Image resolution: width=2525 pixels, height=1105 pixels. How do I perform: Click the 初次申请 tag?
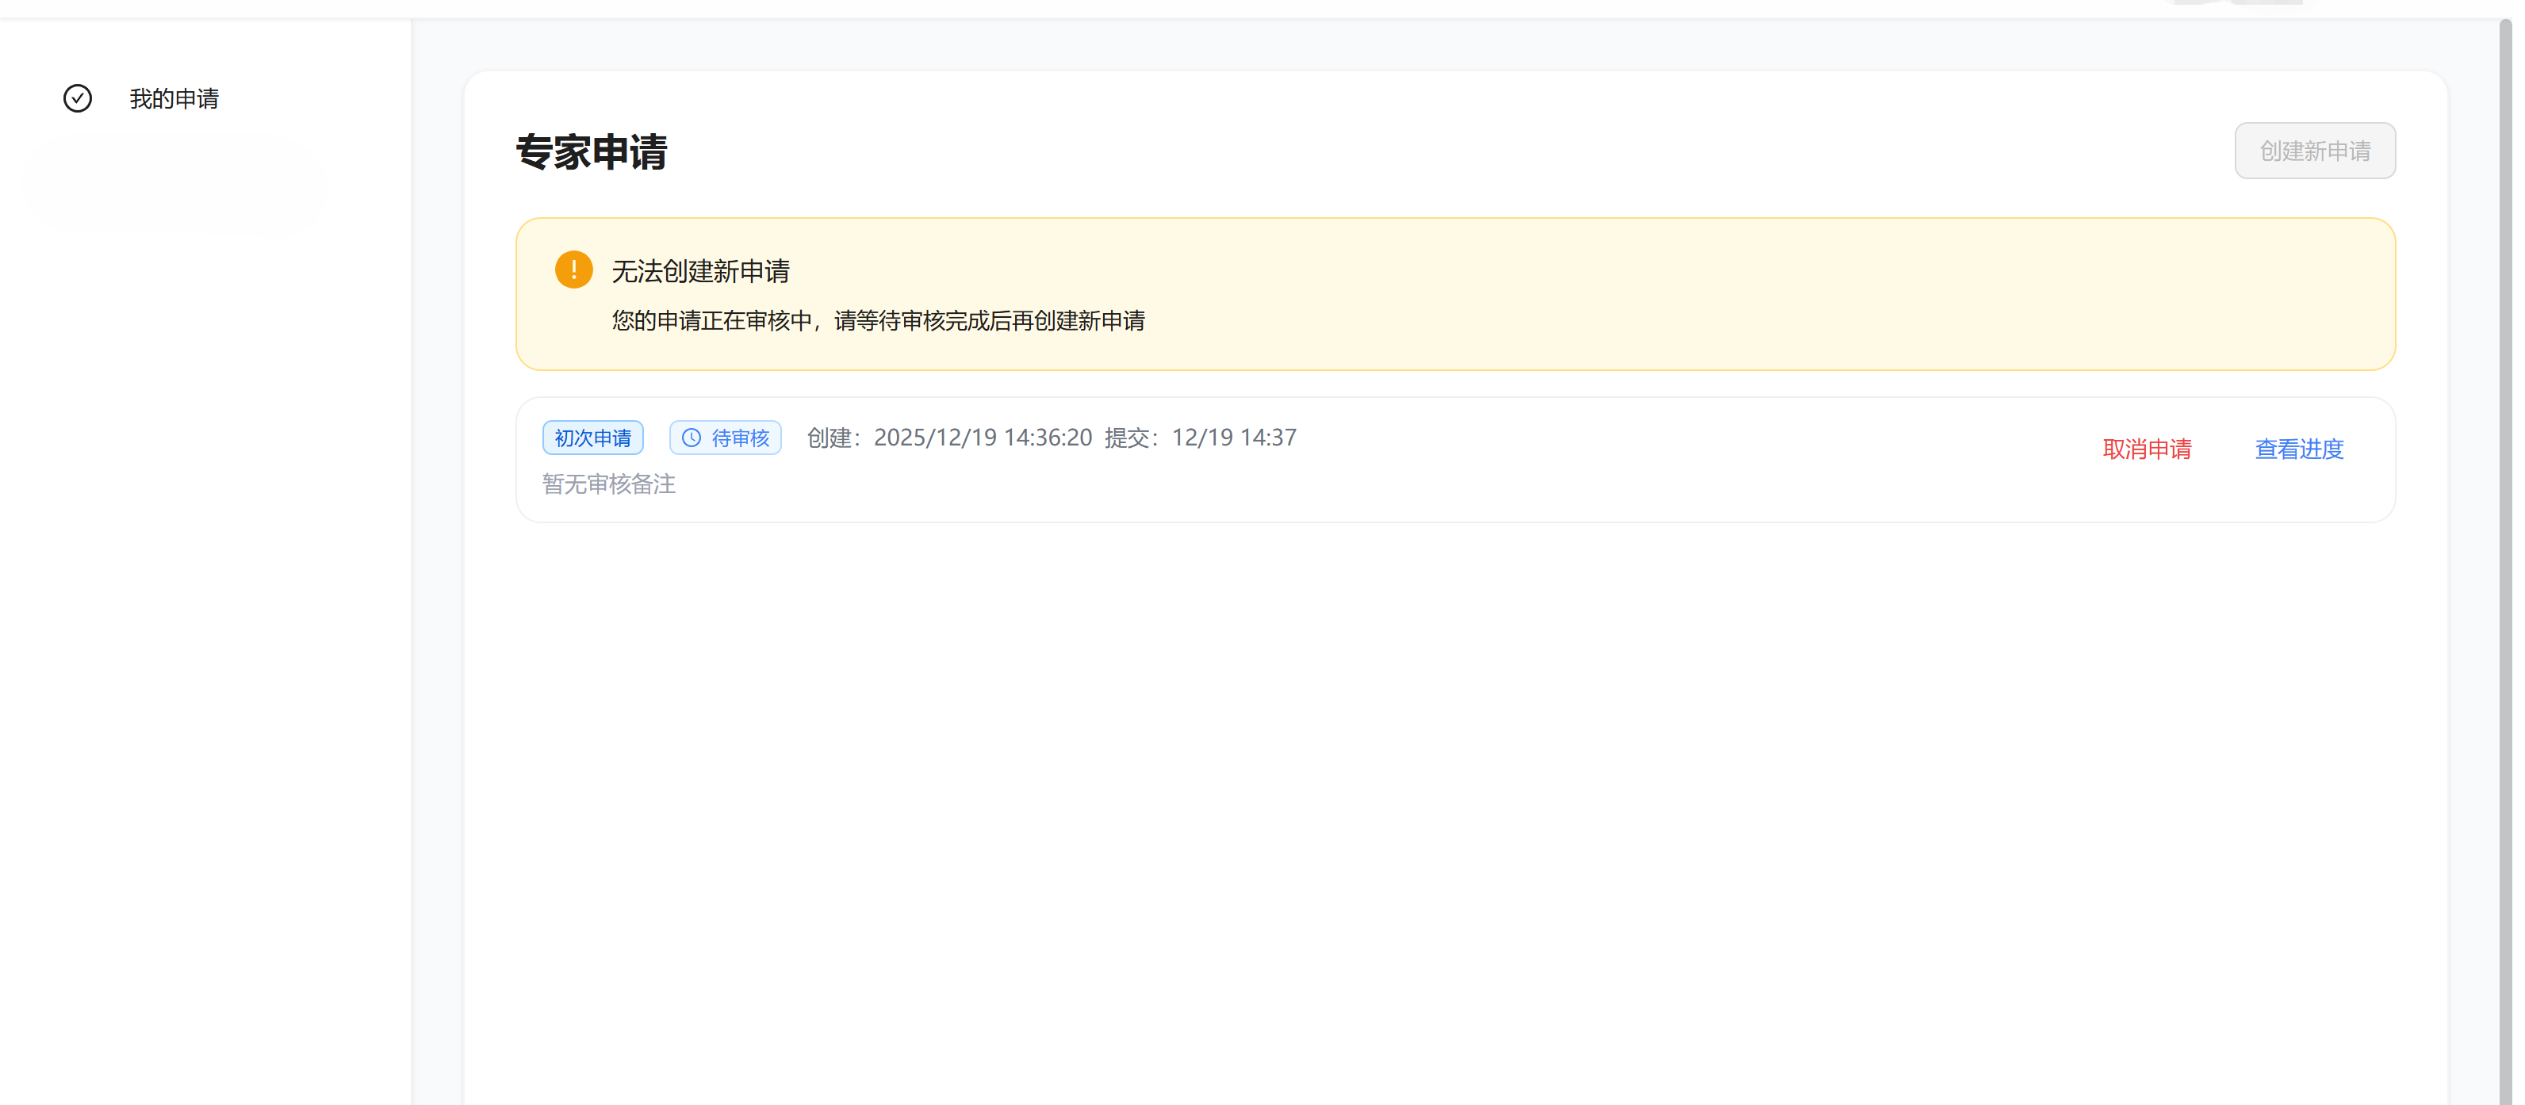coord(592,438)
